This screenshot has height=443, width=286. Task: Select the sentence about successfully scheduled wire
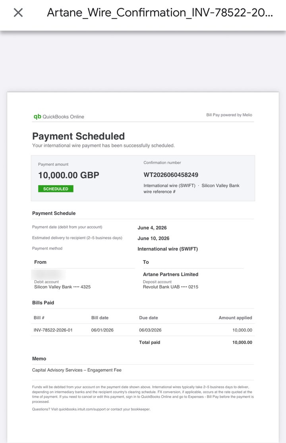click(x=103, y=146)
